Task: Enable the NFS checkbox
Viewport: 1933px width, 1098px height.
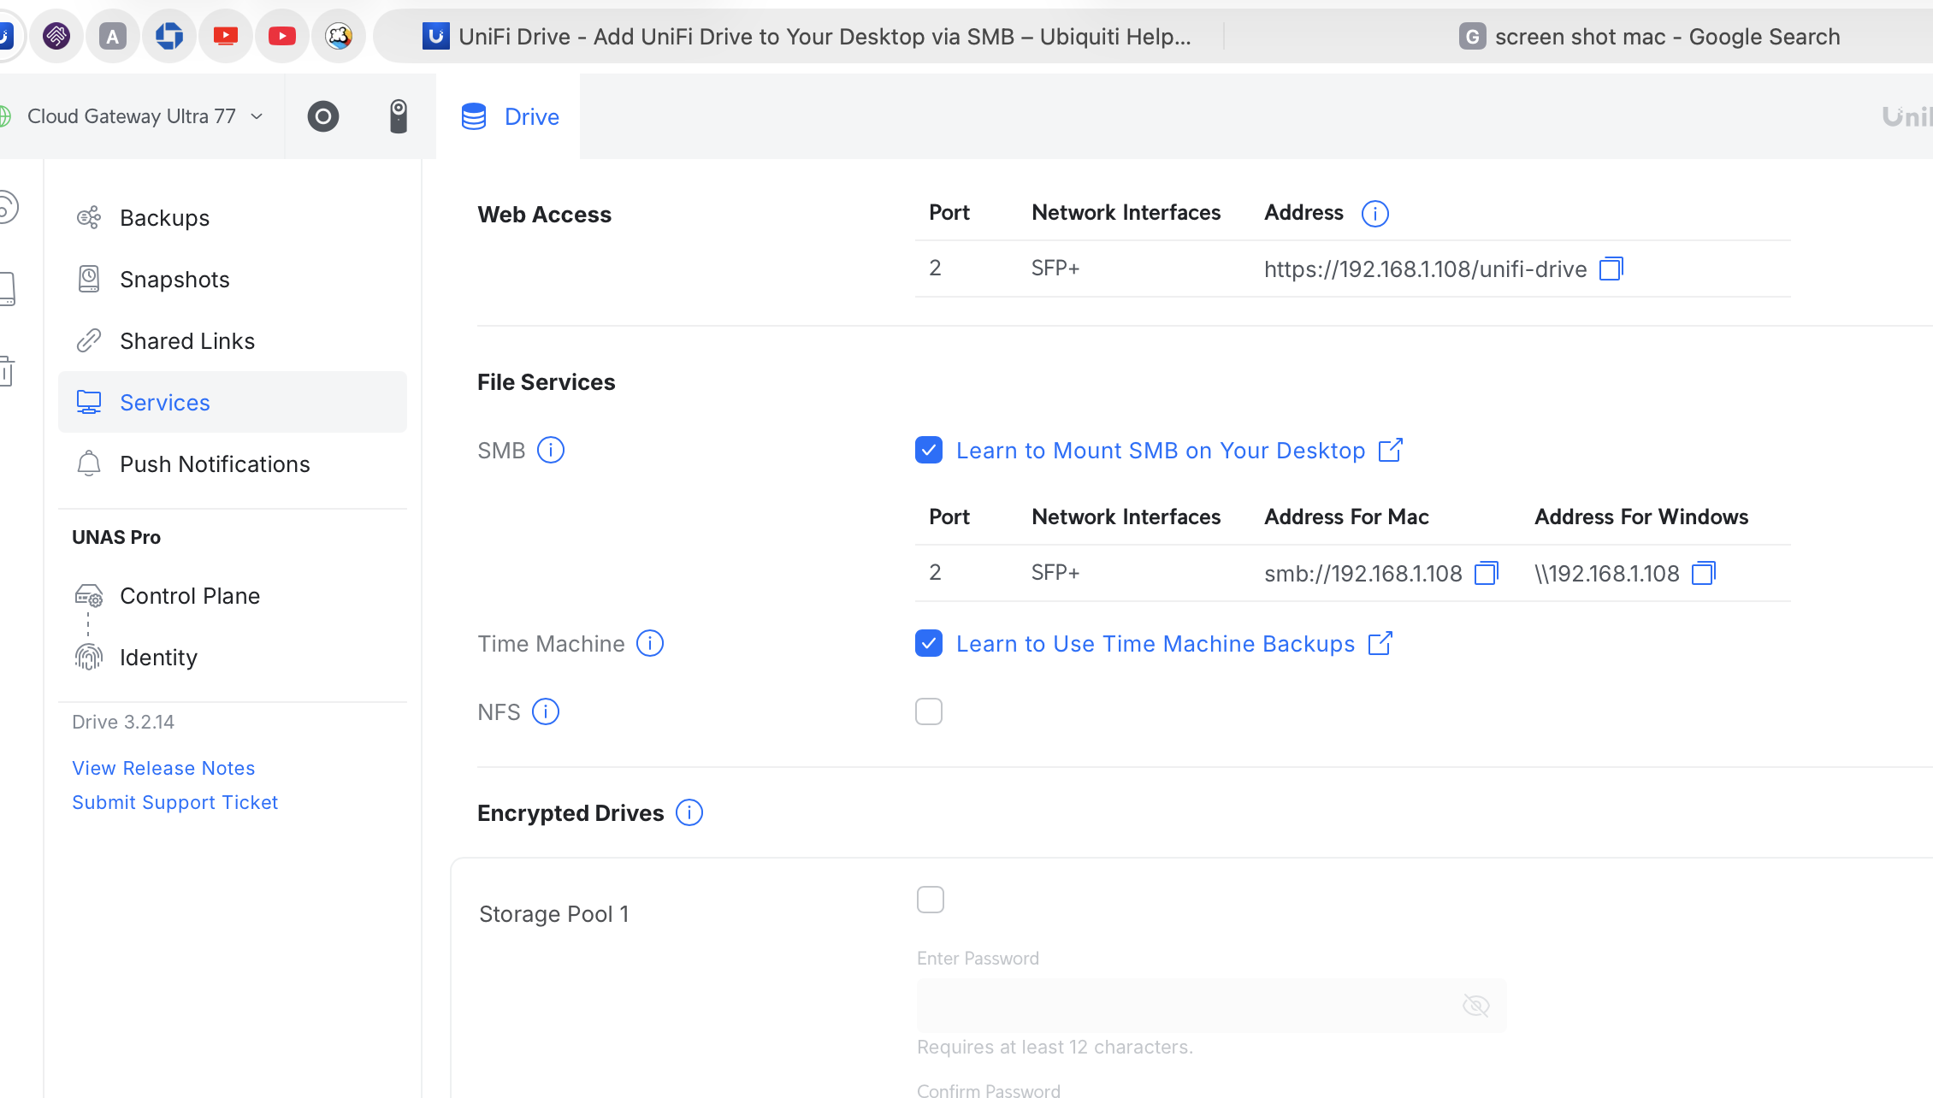Action: pos(928,711)
